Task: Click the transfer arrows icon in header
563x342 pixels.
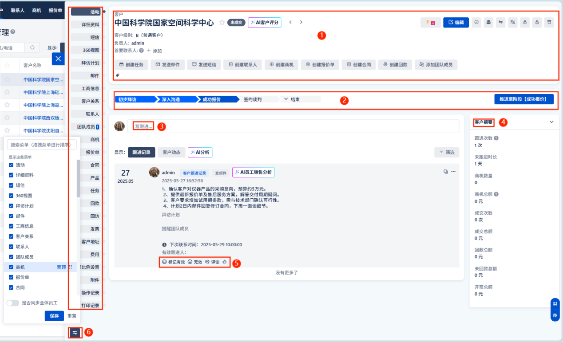Action: click(x=501, y=23)
